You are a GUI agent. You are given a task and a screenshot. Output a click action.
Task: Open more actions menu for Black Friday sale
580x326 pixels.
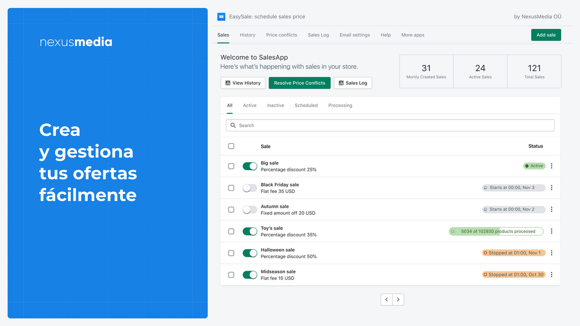[551, 188]
